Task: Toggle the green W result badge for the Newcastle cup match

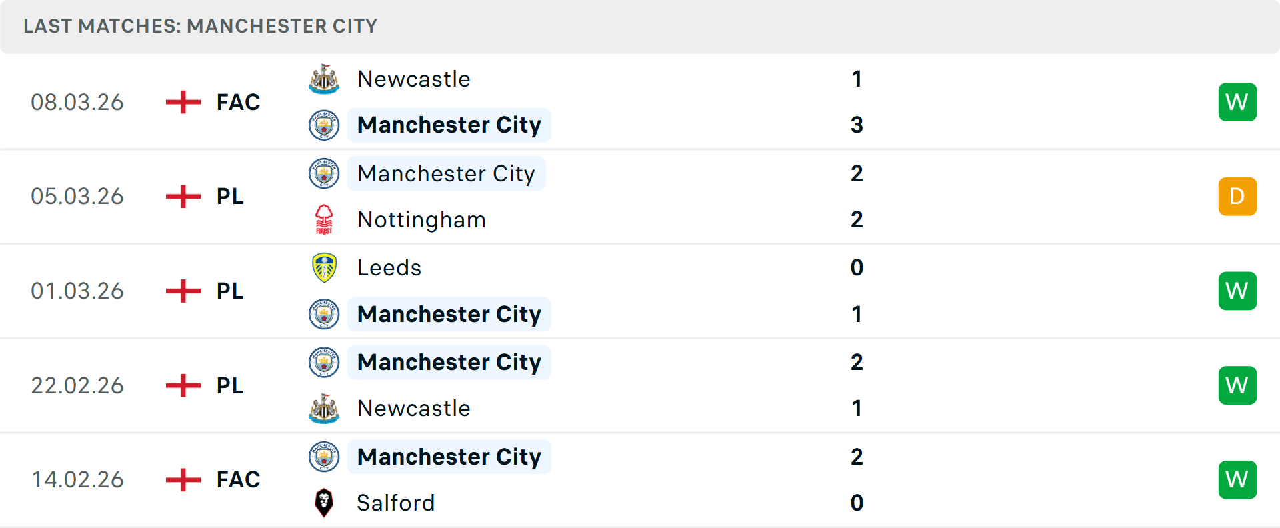Action: 1237,101
